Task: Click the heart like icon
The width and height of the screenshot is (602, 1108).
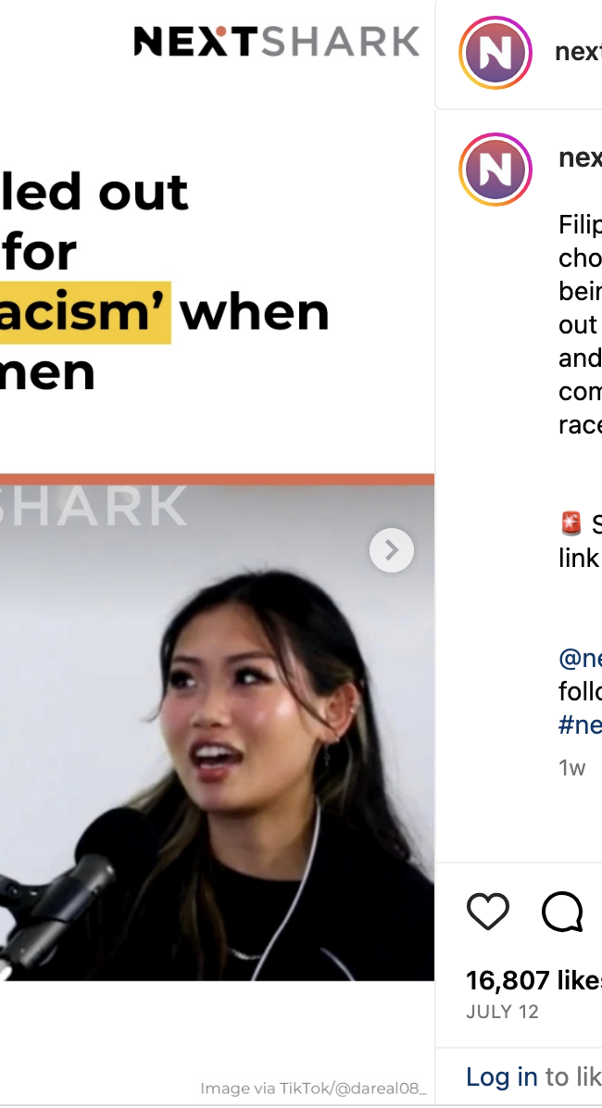Action: [x=487, y=911]
